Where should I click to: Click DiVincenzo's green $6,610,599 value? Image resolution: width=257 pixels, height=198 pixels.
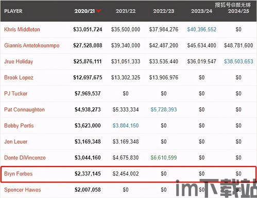click(x=164, y=158)
